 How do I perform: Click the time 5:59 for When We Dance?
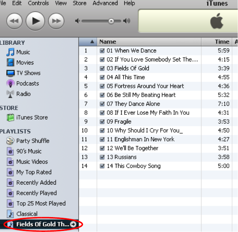point(223,51)
